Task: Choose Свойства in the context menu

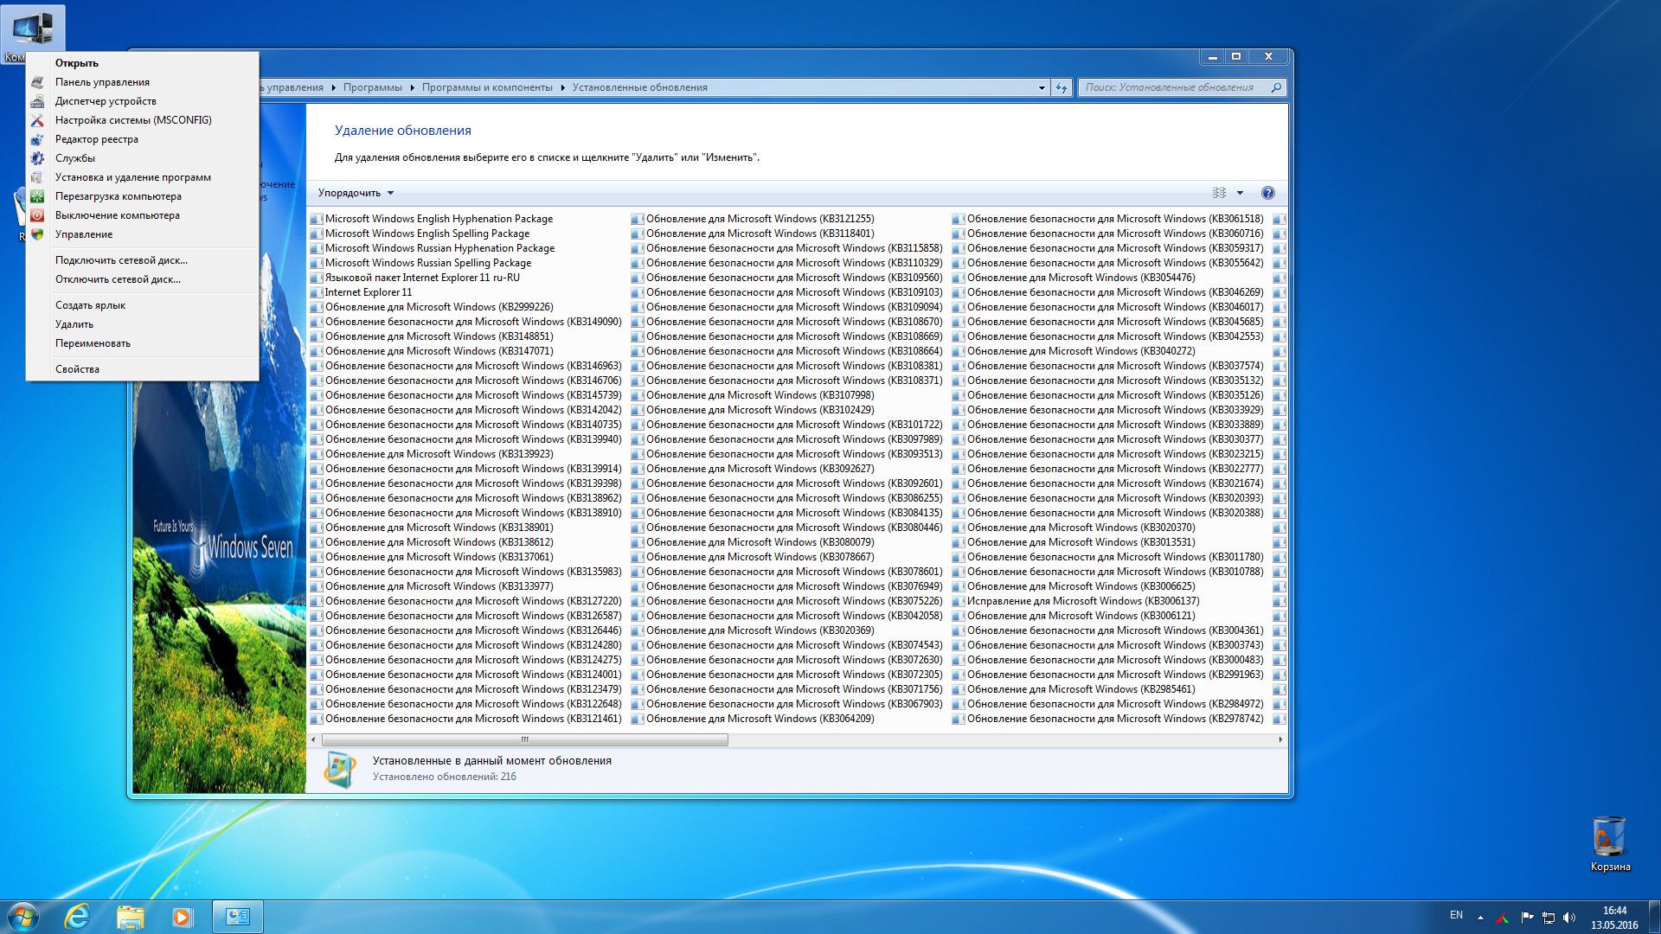Action: 143,369
